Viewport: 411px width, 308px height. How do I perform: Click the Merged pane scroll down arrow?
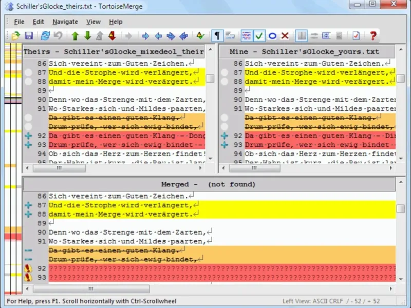401,279
